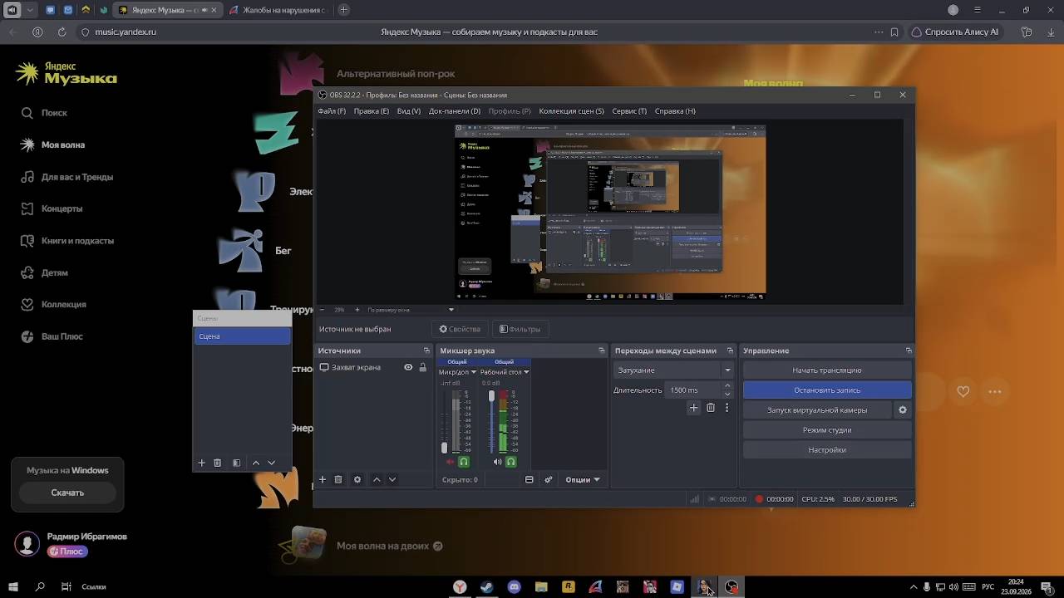Open the Сервис menu in OBS
1064x598 pixels.
pos(629,111)
